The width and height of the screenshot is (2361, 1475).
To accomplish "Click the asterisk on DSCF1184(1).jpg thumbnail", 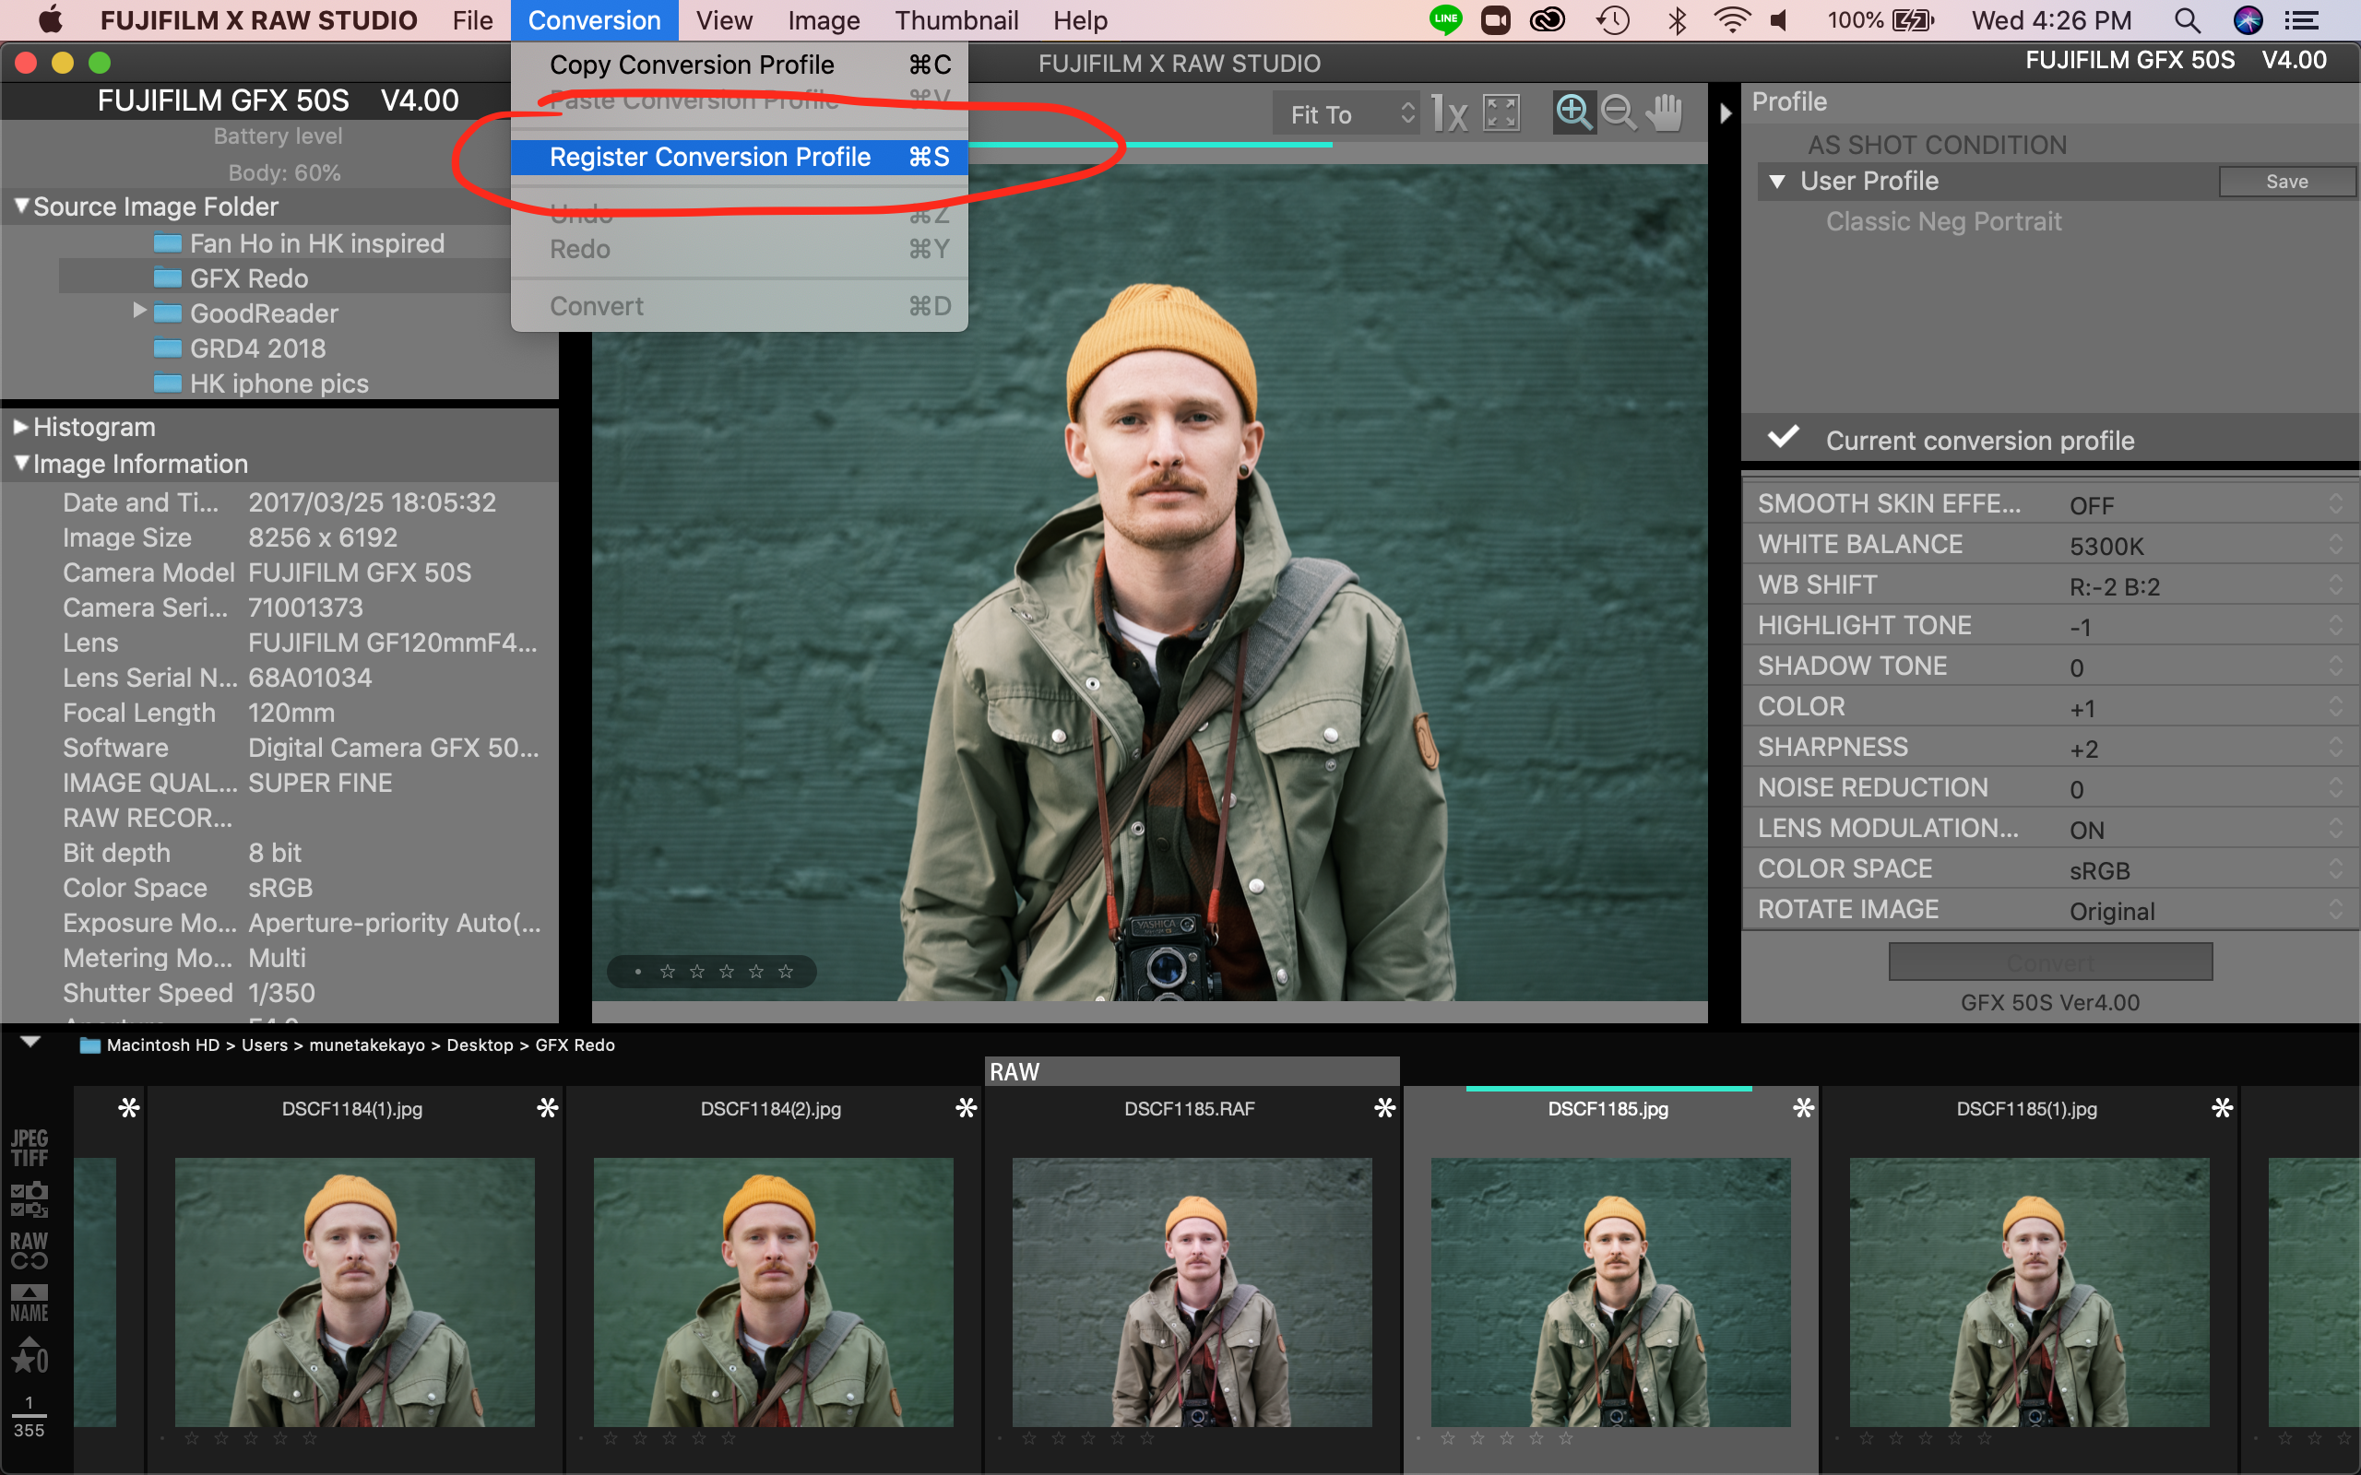I will [x=547, y=1108].
